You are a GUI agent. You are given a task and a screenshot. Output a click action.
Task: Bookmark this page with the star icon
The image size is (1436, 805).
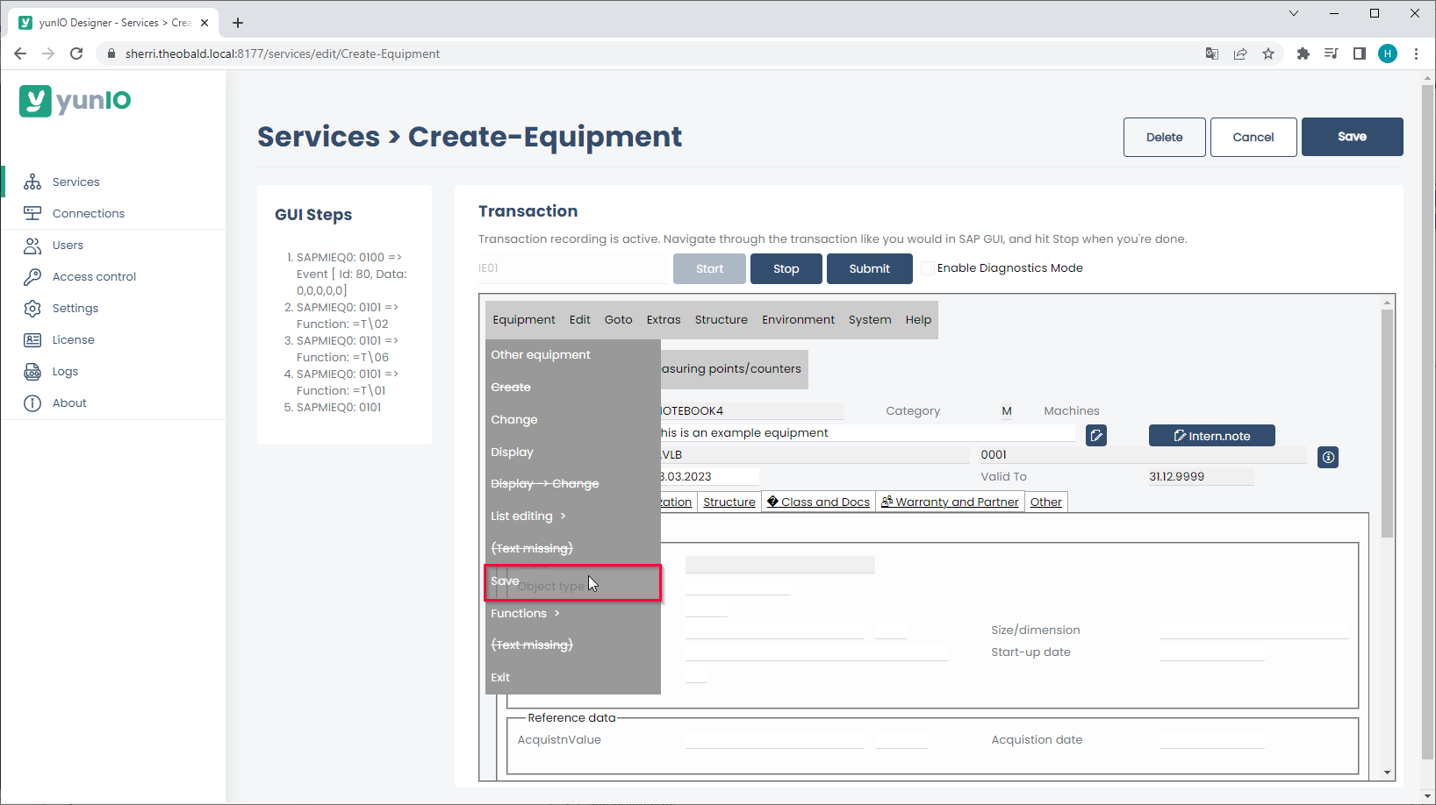coord(1268,53)
